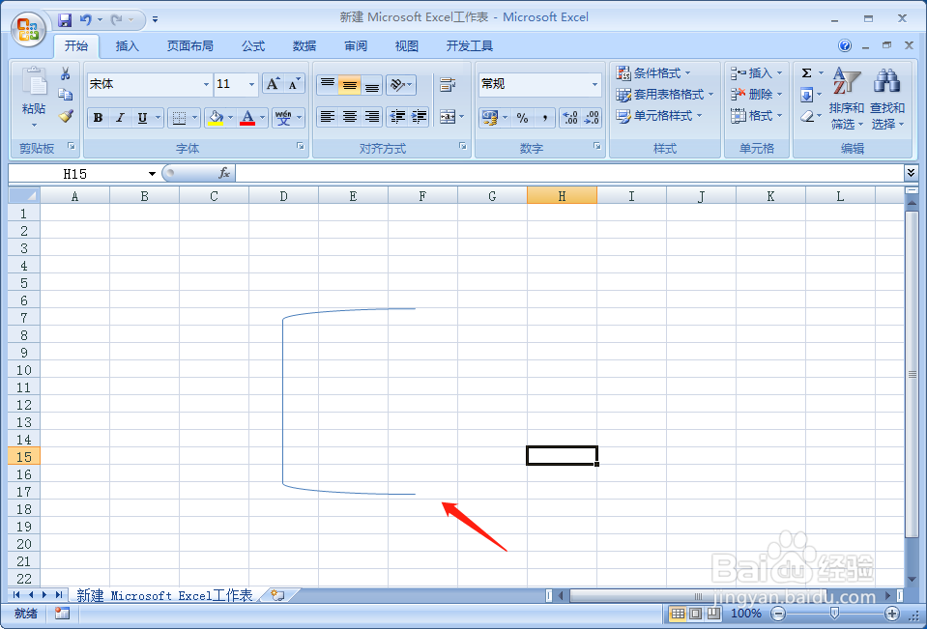Open number format 常规 dropdown
The width and height of the screenshot is (927, 629).
pos(594,84)
